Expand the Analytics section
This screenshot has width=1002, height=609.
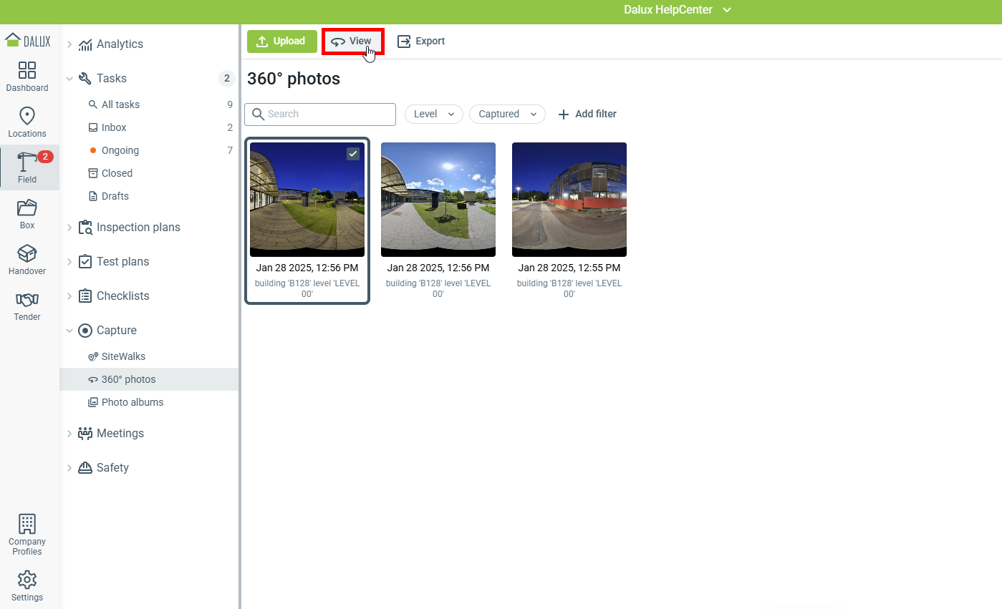click(x=69, y=44)
